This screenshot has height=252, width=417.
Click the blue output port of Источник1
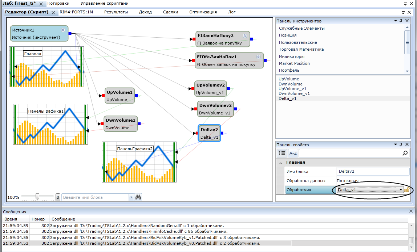pyautogui.click(x=70, y=34)
